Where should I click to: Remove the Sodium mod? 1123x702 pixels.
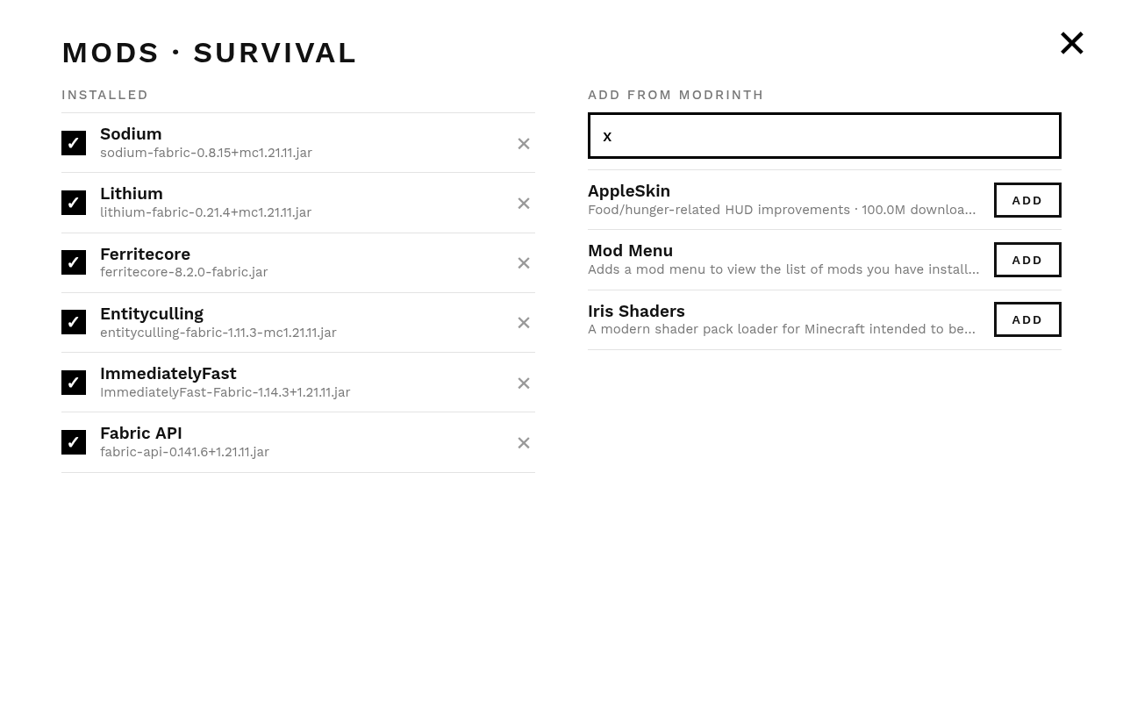click(524, 144)
